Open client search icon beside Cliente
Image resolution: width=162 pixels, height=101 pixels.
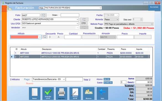84,19
